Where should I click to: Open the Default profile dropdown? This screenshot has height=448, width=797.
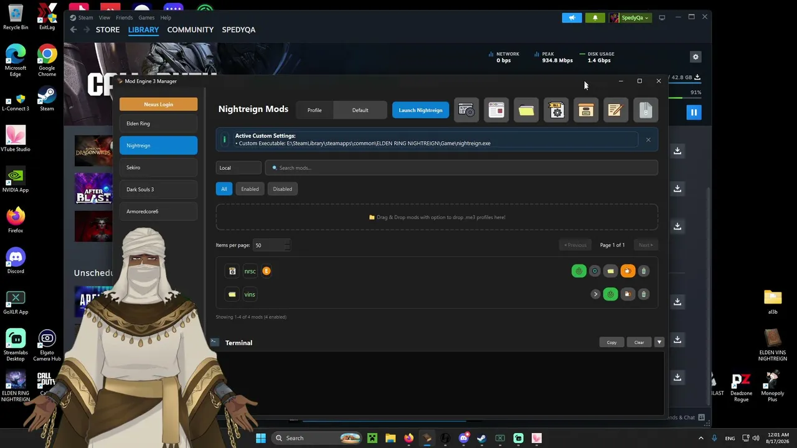pyautogui.click(x=360, y=110)
